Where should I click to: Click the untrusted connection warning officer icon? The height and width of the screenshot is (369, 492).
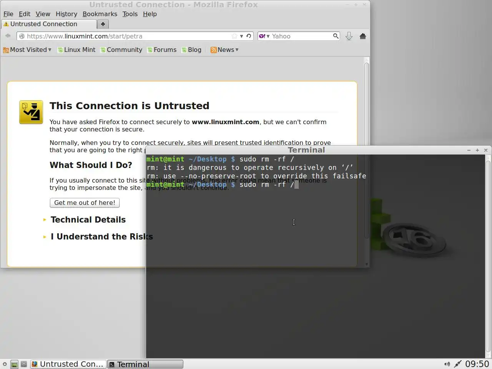pyautogui.click(x=31, y=112)
